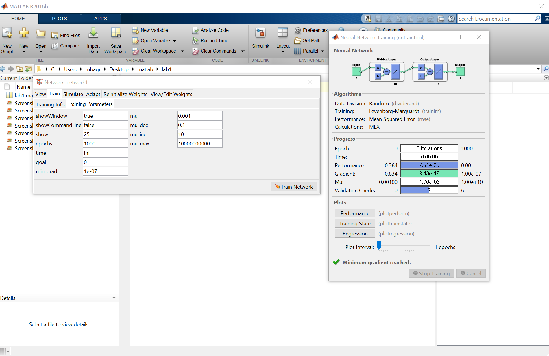Viewport: 549px width, 356px height.
Task: Open the Performance plot
Action: coord(355,213)
